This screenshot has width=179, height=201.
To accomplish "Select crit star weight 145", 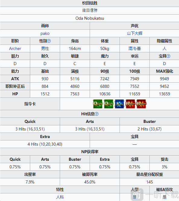I will (149, 182).
